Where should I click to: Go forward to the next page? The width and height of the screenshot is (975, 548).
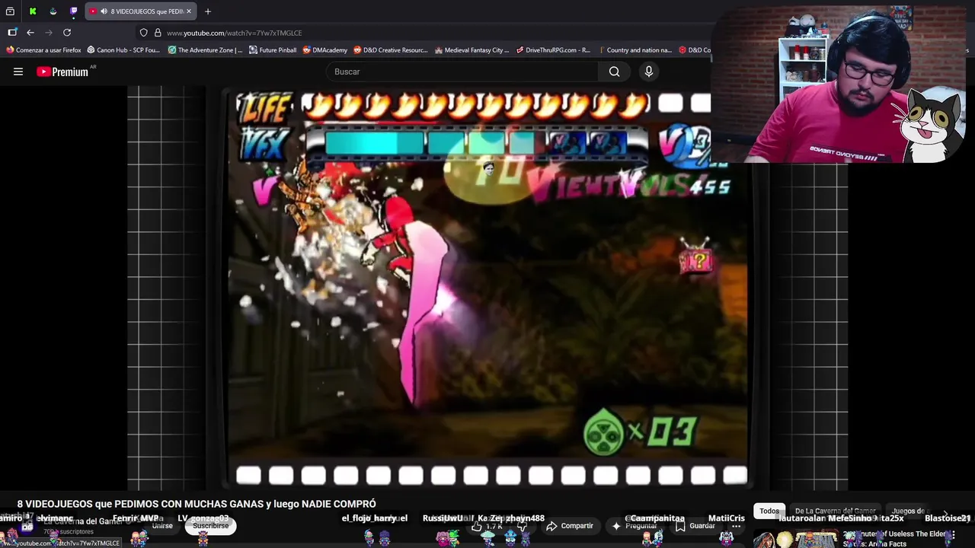coord(49,33)
